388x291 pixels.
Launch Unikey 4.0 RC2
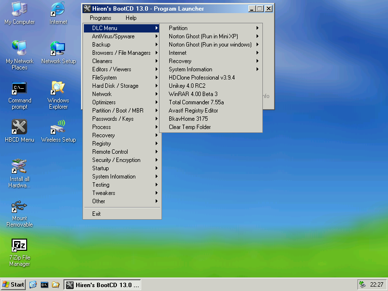click(x=211, y=86)
